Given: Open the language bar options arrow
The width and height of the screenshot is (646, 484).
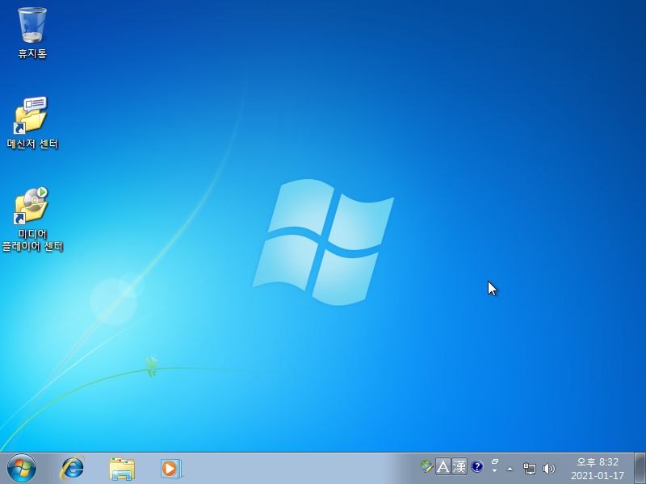Looking at the screenshot, I should [x=495, y=471].
